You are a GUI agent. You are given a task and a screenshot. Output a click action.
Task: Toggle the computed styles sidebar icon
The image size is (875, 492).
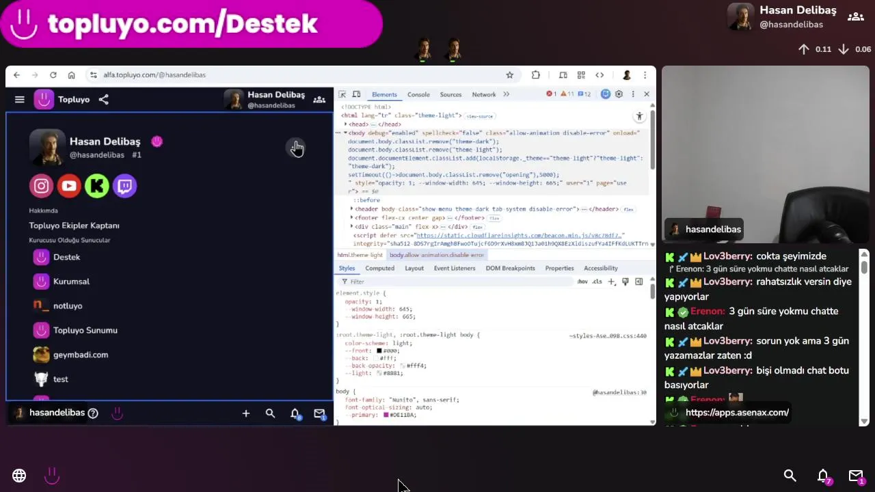pos(639,282)
